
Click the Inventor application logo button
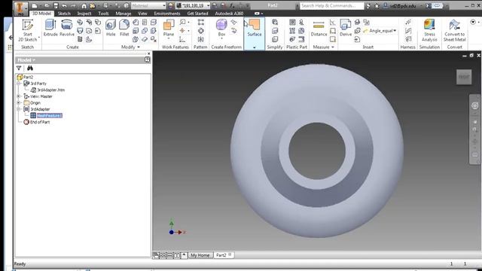point(21,8)
